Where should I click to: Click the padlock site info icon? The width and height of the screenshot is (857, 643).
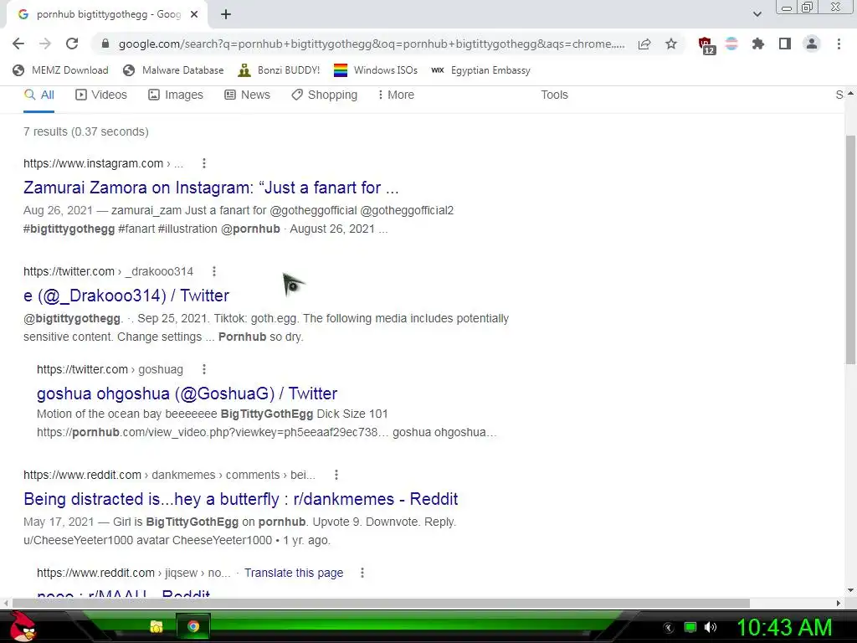pos(105,44)
